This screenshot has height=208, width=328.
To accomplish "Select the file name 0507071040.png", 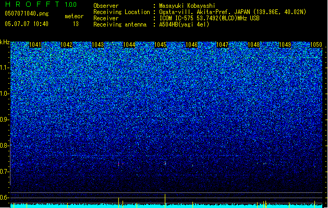I will 27,14.
